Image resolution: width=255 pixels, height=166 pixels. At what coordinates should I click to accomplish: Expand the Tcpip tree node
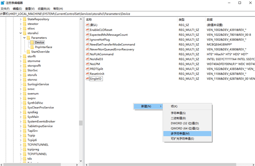[21, 136]
